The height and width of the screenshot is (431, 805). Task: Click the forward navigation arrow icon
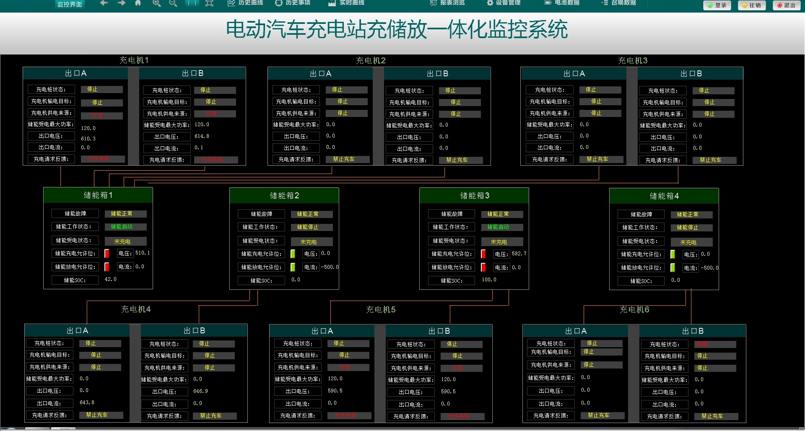coord(121,3)
